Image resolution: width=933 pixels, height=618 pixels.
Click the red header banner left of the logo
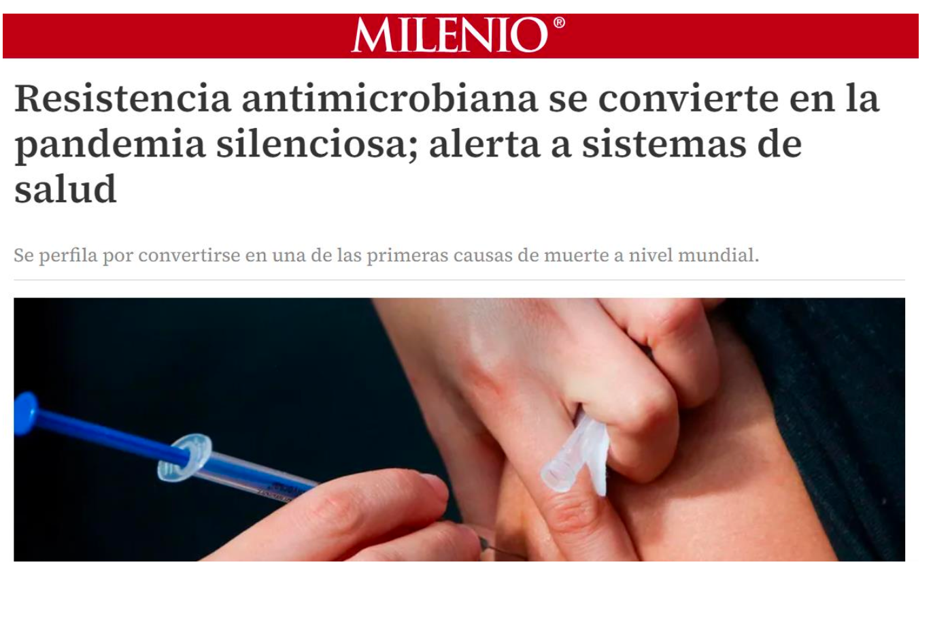point(177,36)
